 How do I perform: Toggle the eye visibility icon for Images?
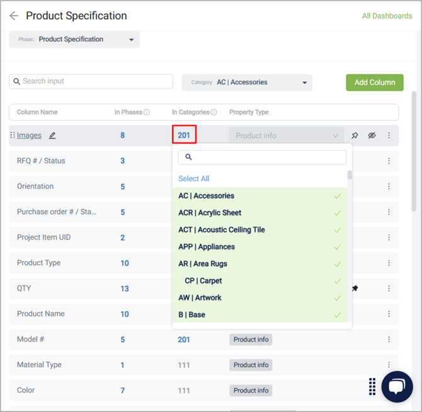tap(372, 135)
